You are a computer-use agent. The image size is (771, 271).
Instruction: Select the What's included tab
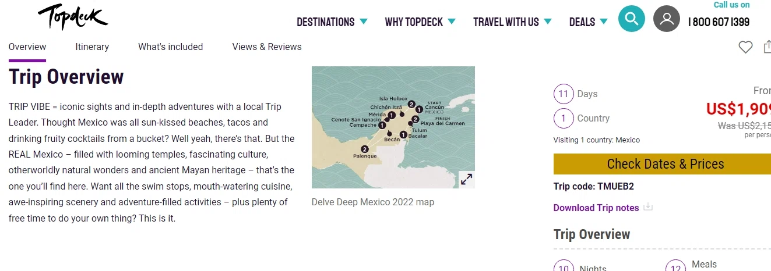[x=170, y=47]
